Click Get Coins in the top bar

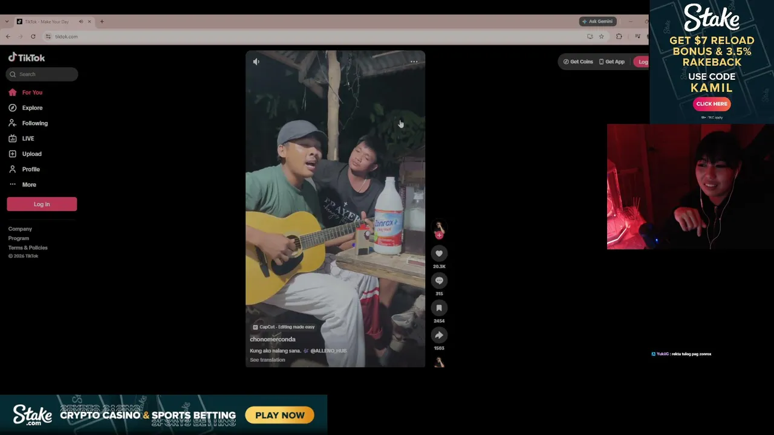coord(578,62)
